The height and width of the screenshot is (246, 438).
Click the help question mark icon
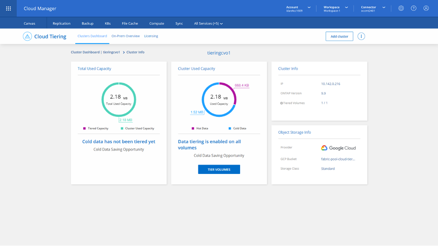pyautogui.click(x=414, y=8)
